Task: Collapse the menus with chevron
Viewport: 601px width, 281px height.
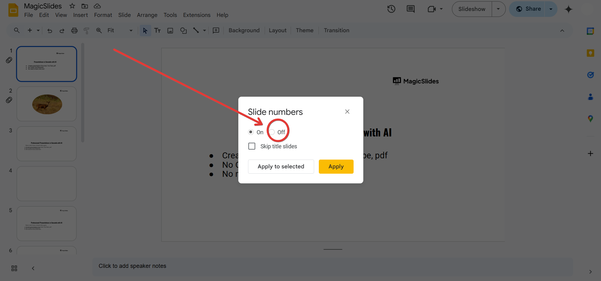Action: click(562, 31)
